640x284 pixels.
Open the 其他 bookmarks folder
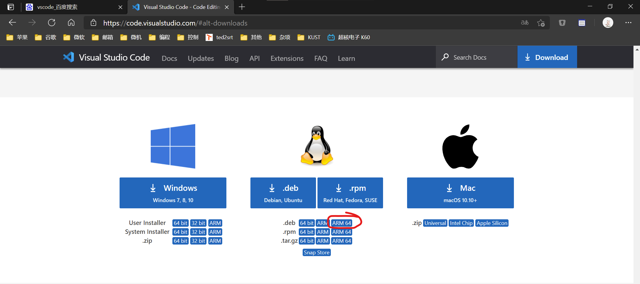pos(251,37)
